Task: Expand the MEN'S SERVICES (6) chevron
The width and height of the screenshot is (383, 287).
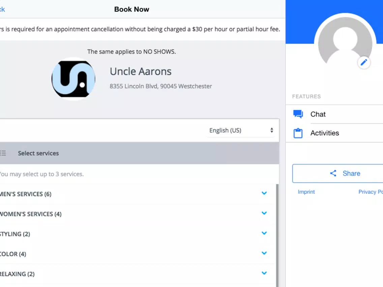Action: pos(264,193)
